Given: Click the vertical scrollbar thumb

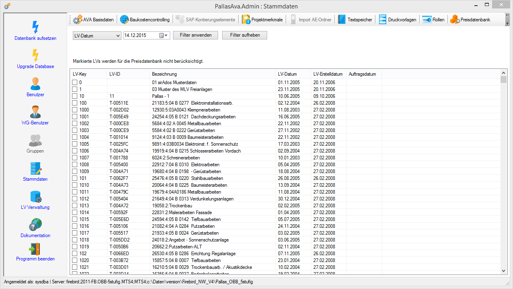Looking at the screenshot, I should pos(503,79).
